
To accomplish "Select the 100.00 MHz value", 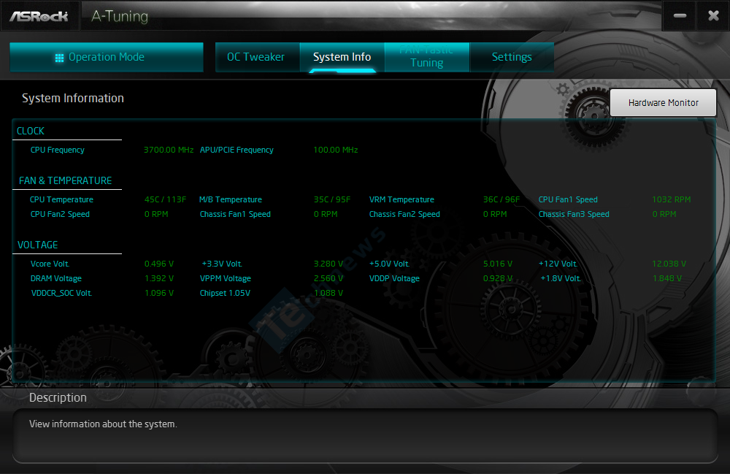I will pos(336,150).
